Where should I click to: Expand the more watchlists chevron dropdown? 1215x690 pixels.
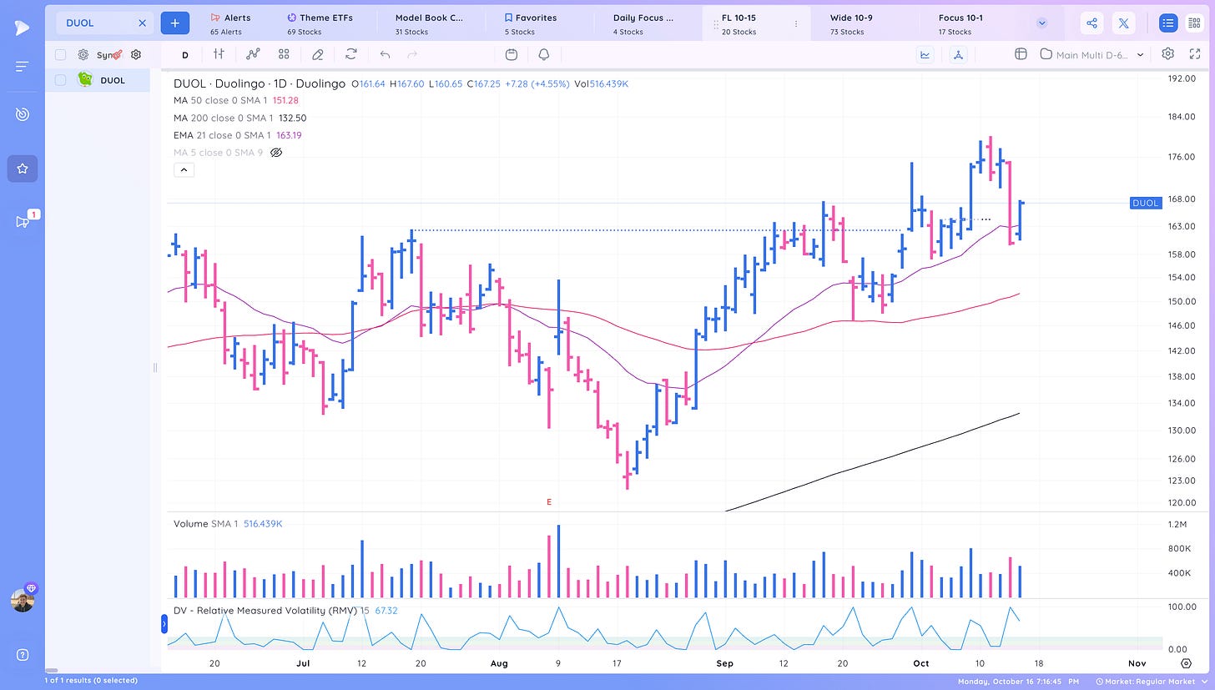1041,23
